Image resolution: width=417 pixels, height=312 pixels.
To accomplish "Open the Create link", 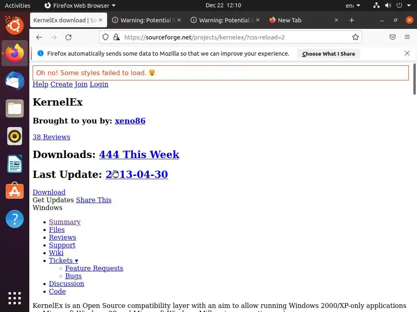I will click(61, 84).
